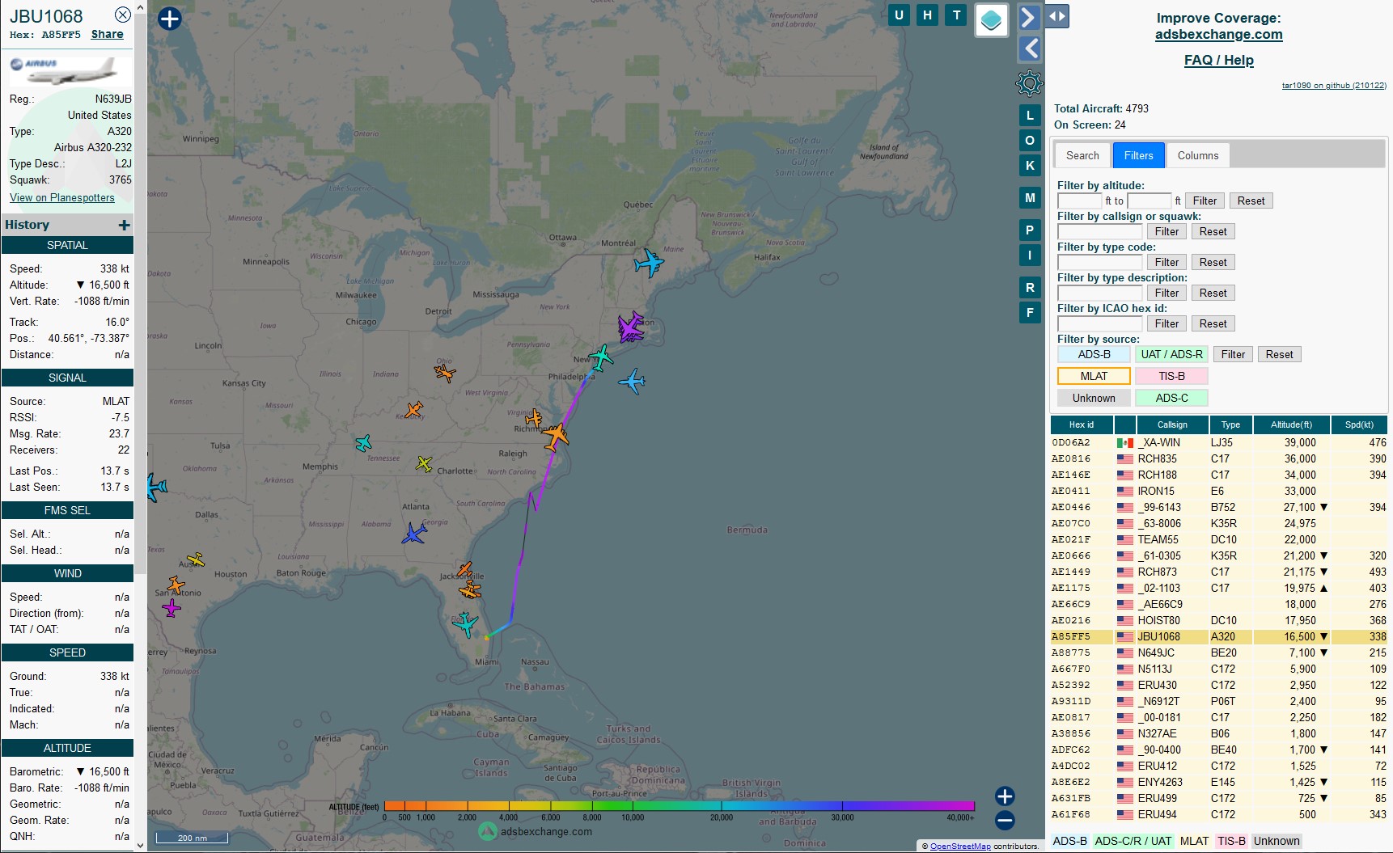Screen dimensions: 1393x853
Task: Select the RCH835 row in aircraft table
Action: pos(1218,458)
